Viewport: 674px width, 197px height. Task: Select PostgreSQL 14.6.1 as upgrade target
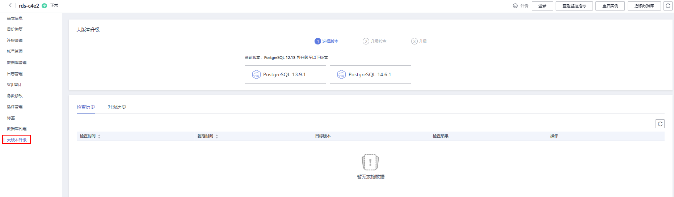pos(370,74)
